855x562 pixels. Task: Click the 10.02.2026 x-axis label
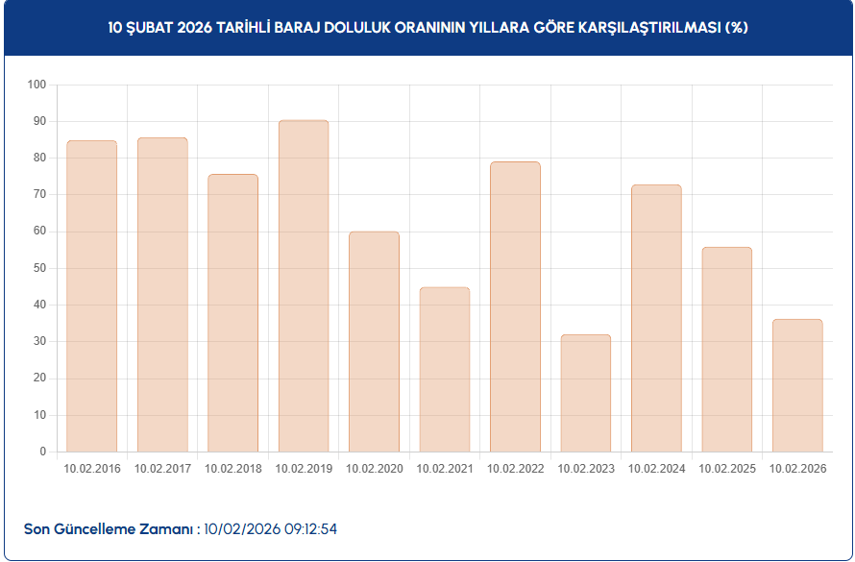pyautogui.click(x=797, y=469)
